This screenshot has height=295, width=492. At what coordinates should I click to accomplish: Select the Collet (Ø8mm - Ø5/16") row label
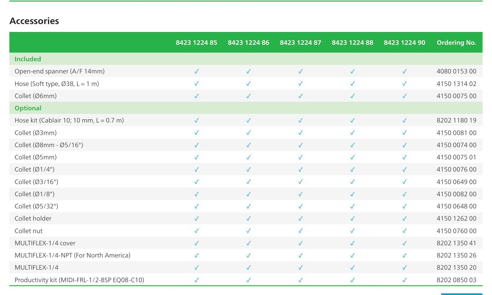tap(49, 145)
